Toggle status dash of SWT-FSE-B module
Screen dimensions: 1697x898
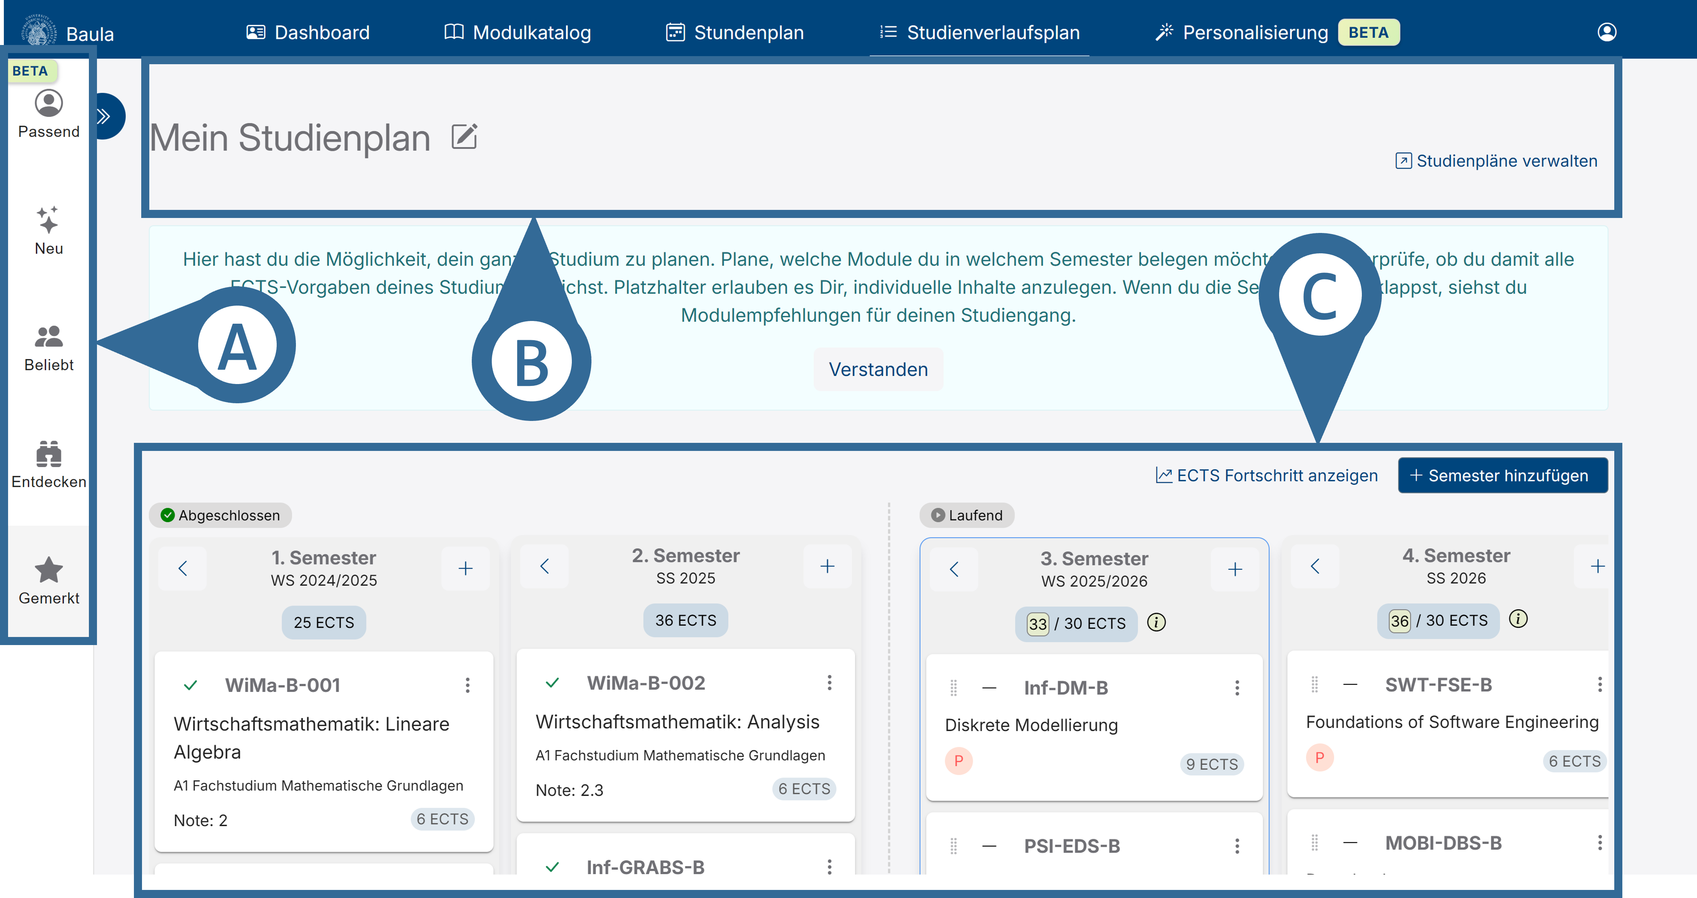[x=1351, y=685]
